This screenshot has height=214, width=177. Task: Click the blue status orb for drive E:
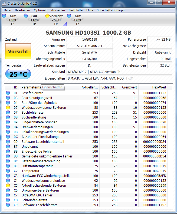pyautogui.click(x=69, y=16)
